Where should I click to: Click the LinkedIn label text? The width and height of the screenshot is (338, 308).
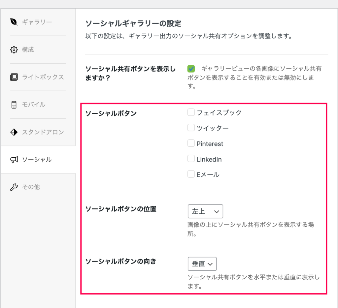[x=209, y=159]
